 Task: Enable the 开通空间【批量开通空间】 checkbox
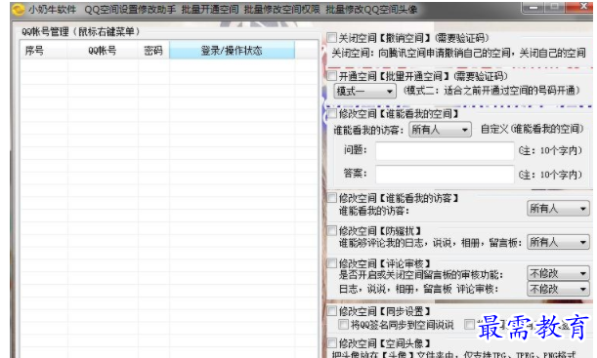(x=332, y=75)
